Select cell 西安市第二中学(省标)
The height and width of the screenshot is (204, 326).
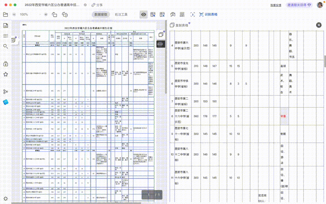pos(183,101)
